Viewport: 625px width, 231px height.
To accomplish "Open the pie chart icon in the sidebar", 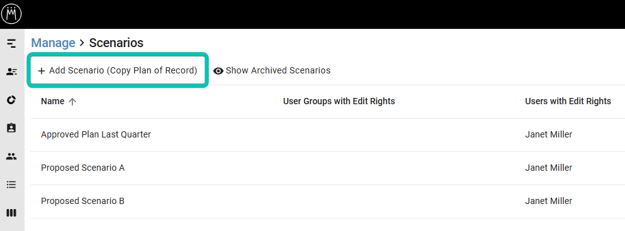I will (x=11, y=100).
